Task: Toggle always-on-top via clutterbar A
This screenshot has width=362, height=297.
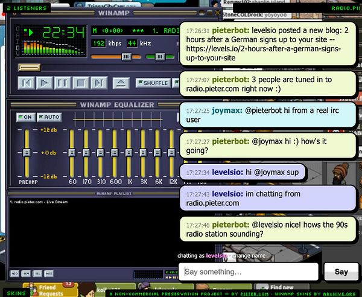Action: click(17, 35)
